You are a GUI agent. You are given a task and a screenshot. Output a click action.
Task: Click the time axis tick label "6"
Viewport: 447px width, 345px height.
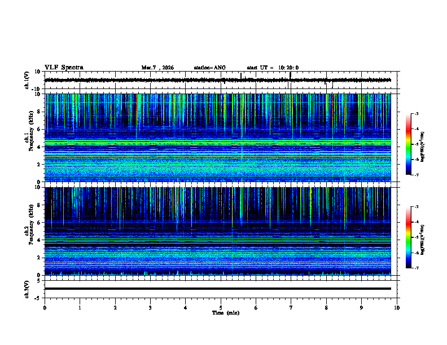click(x=256, y=308)
